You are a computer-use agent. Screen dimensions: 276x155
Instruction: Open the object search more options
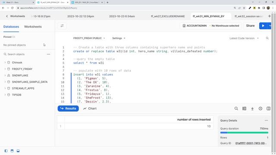48,54
